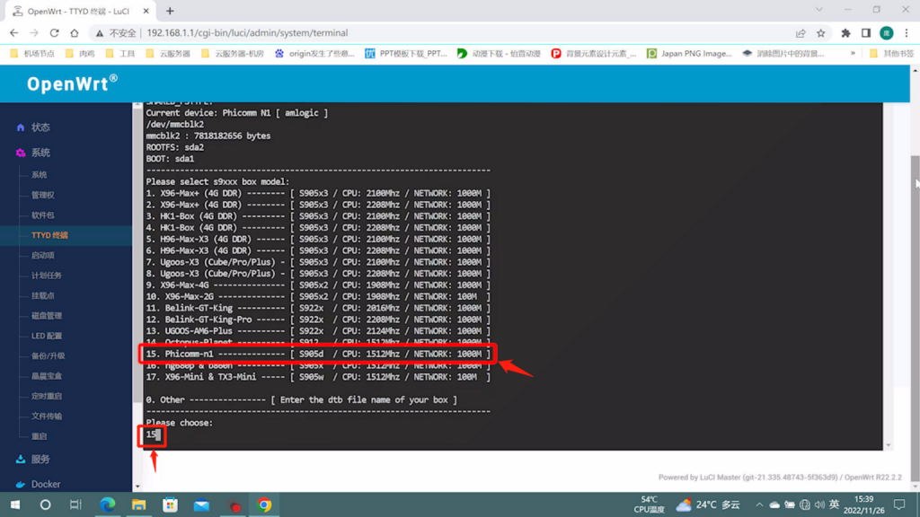The width and height of the screenshot is (920, 517).
Task: Show hidden system tray icons
Action: pyautogui.click(x=759, y=504)
